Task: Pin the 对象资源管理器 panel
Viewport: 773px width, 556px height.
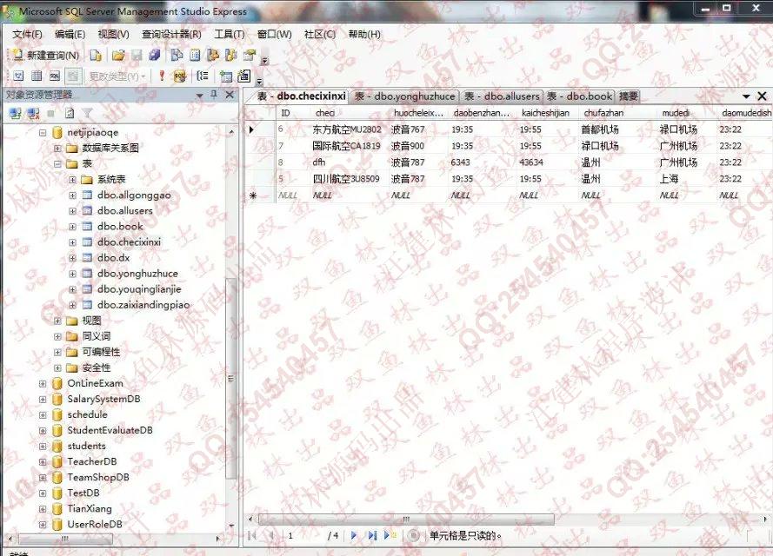Action: [x=214, y=94]
